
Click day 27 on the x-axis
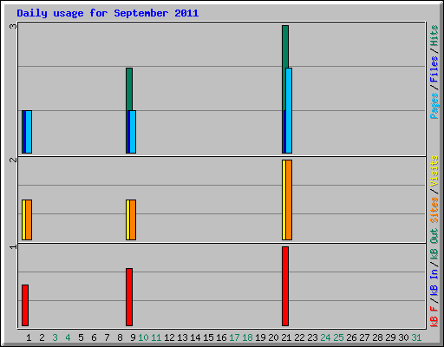pos(364,337)
